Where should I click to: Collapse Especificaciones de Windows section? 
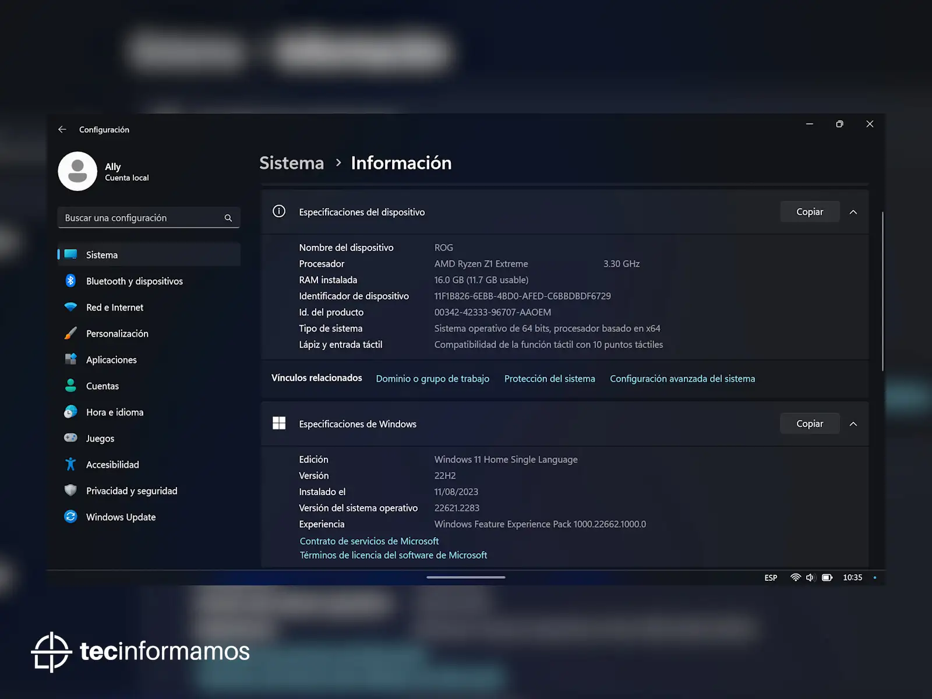click(x=853, y=424)
